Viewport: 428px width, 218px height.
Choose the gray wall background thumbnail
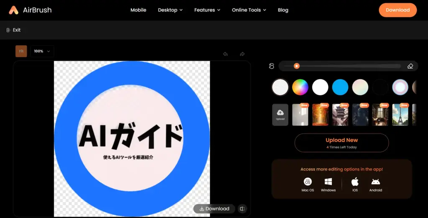pyautogui.click(x=300, y=114)
